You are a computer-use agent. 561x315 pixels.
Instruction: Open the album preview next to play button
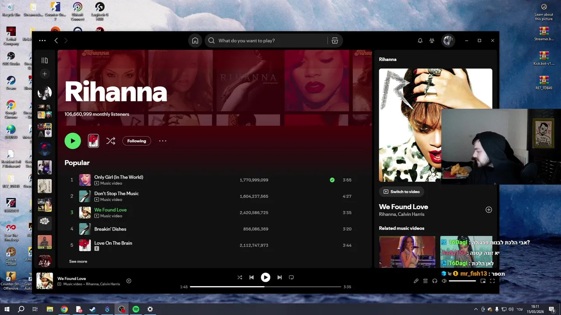[x=93, y=141]
